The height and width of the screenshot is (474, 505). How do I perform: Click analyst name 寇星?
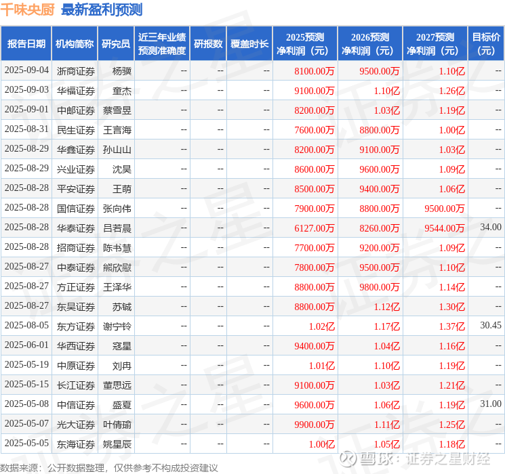(x=122, y=345)
